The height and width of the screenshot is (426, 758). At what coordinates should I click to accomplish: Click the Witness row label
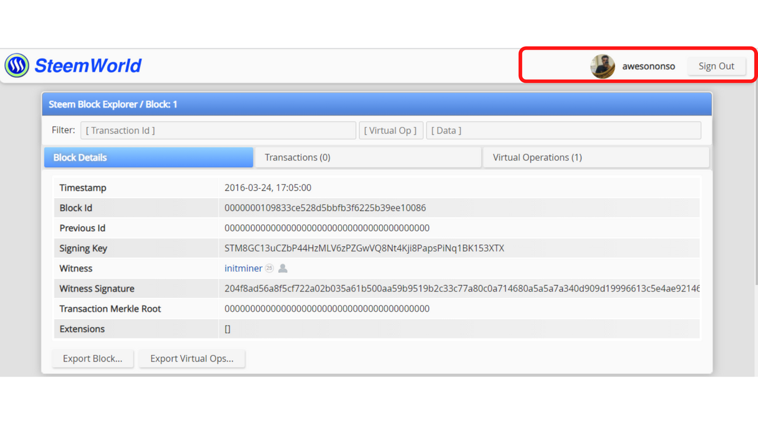point(76,268)
